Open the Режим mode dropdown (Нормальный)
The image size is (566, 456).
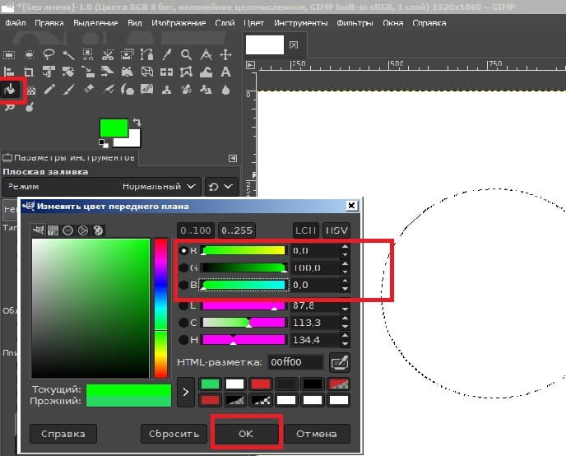point(160,186)
